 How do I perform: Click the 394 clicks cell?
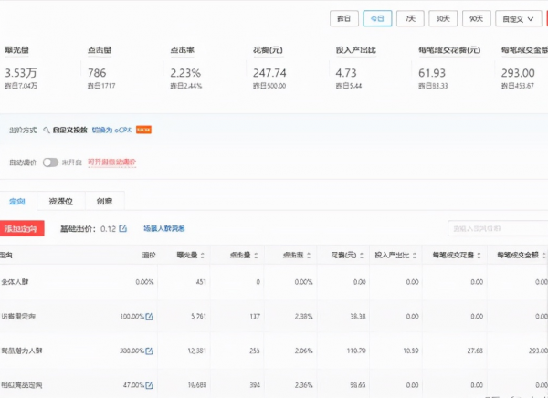[255, 385]
